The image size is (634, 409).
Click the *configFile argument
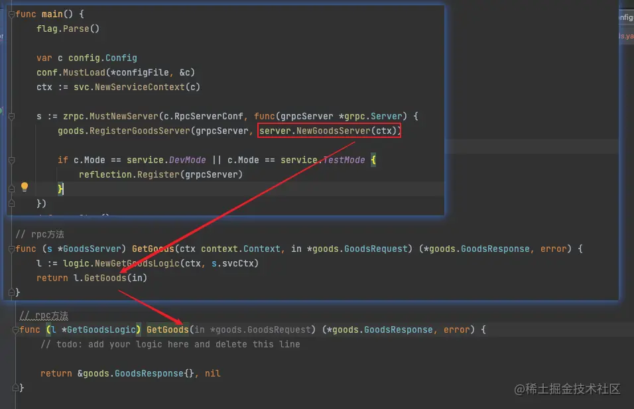(139, 72)
